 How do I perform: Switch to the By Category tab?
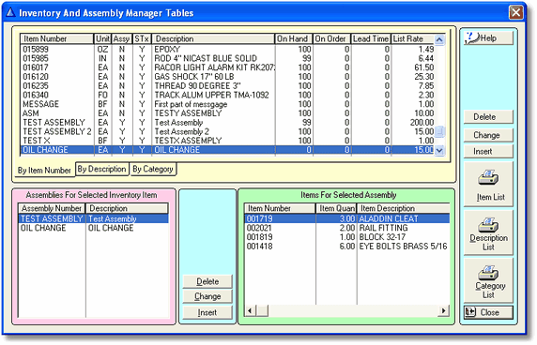[x=153, y=169]
